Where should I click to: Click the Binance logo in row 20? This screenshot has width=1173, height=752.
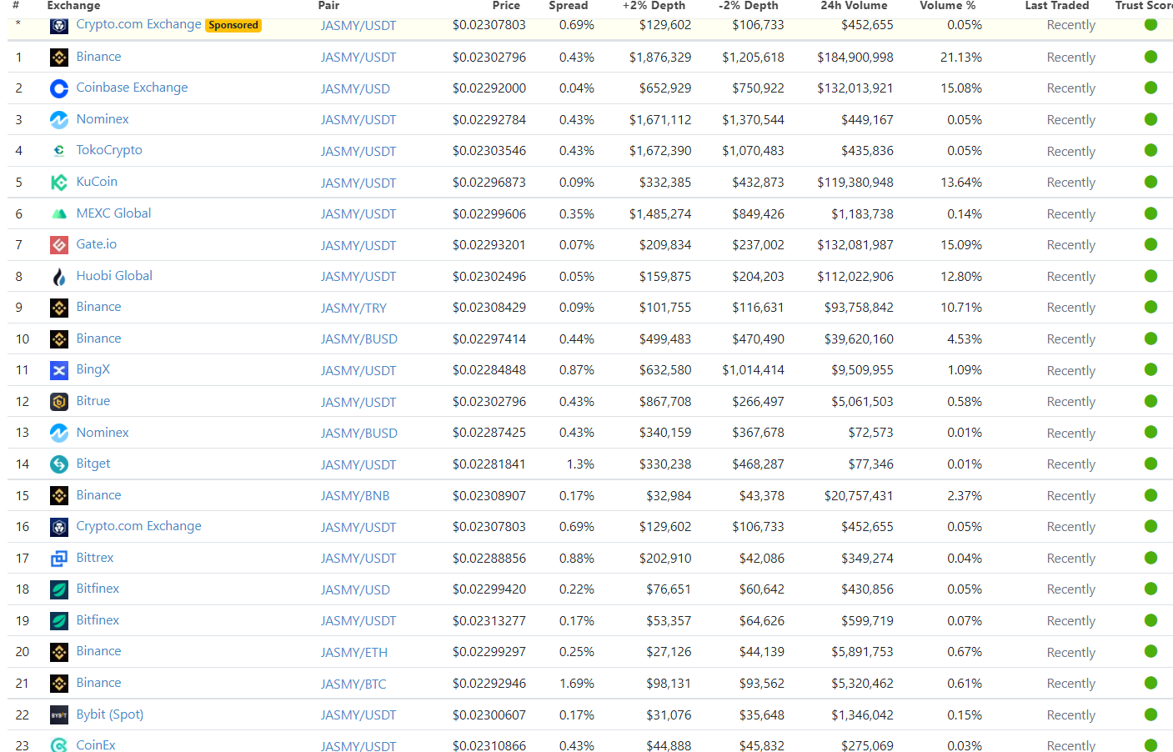[59, 652]
